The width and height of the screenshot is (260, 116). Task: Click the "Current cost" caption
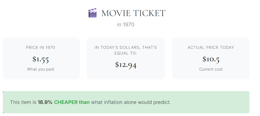tap(211, 69)
